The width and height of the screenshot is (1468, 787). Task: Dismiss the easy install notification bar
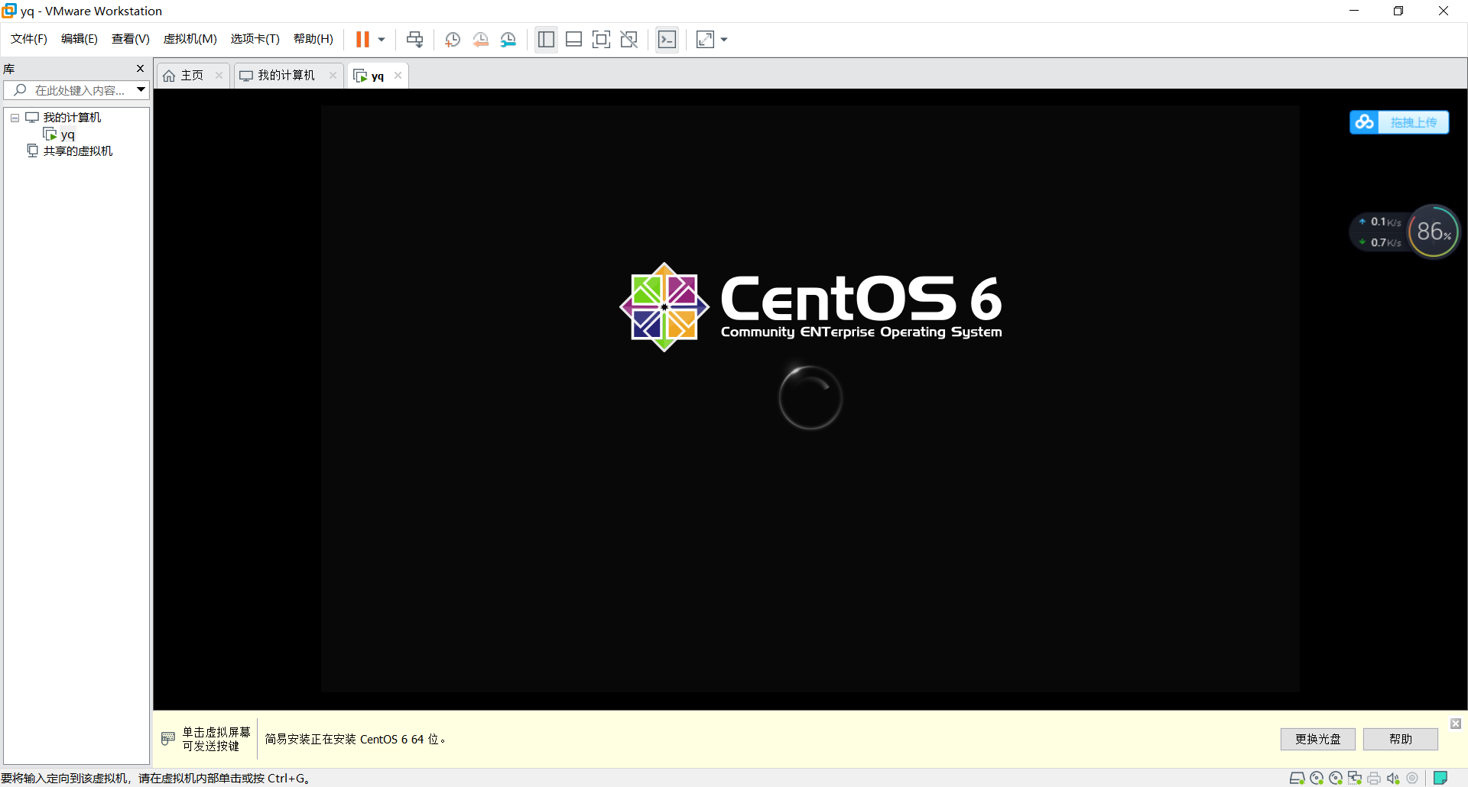click(1456, 724)
